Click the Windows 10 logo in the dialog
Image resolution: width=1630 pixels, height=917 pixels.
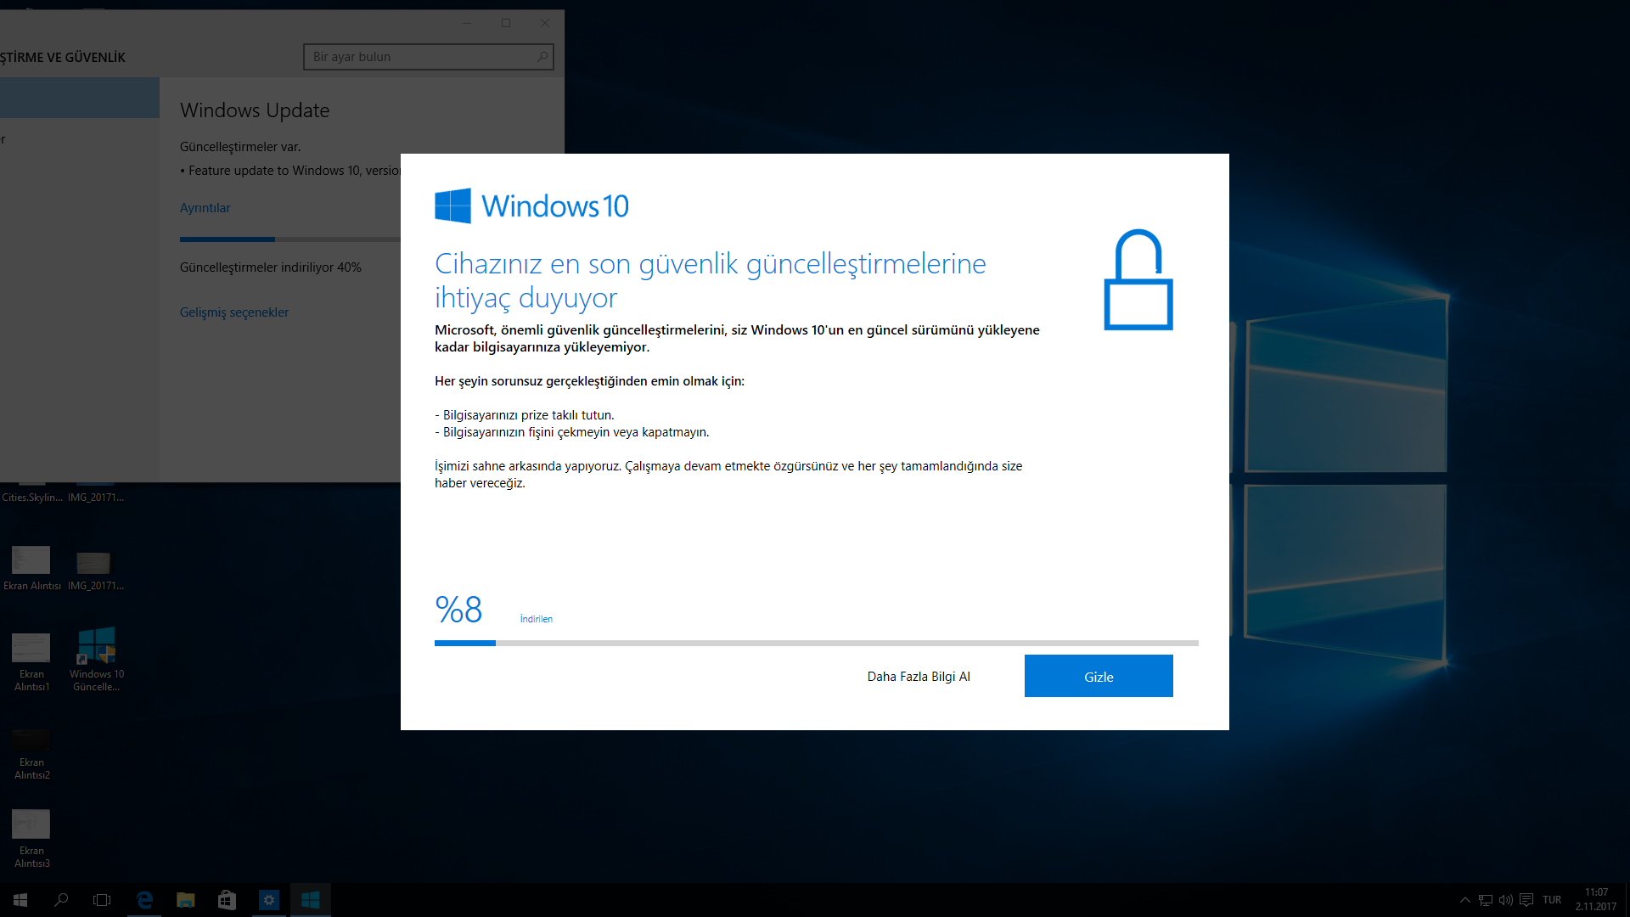click(x=531, y=205)
